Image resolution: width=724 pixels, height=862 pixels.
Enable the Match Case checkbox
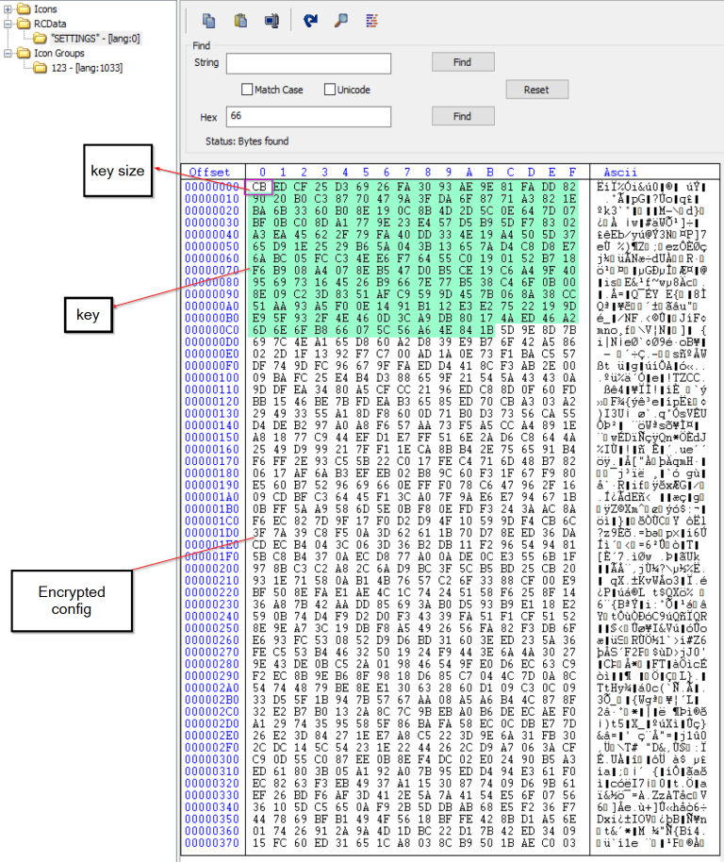[x=247, y=90]
